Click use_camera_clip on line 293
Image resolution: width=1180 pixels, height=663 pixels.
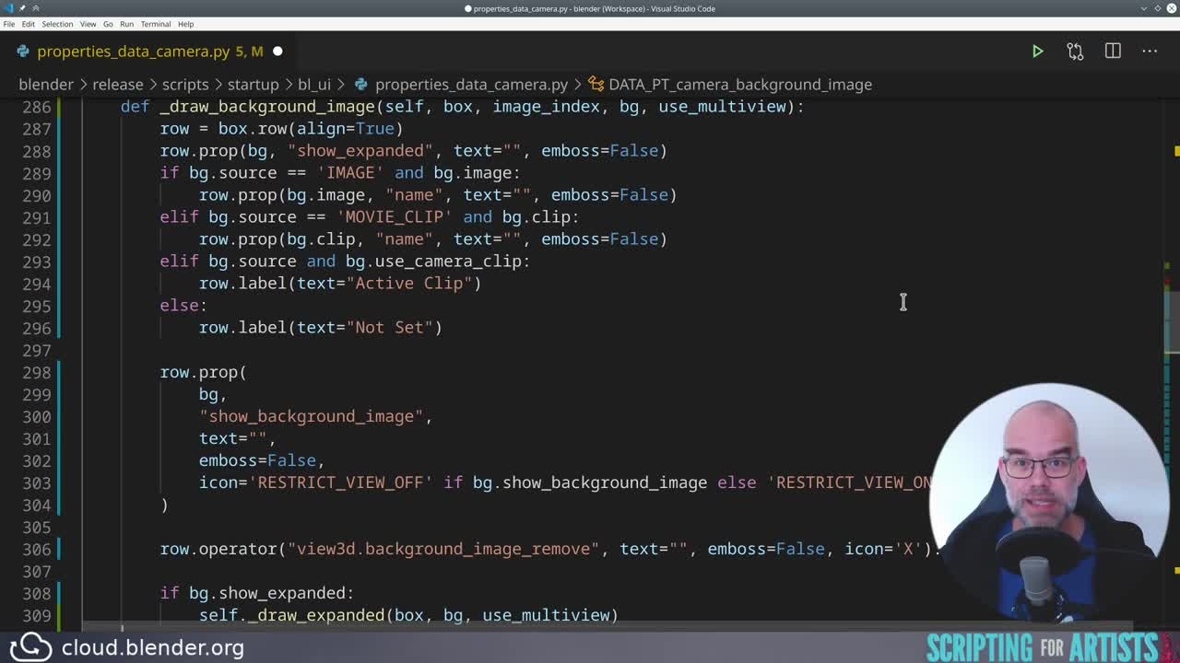point(447,262)
